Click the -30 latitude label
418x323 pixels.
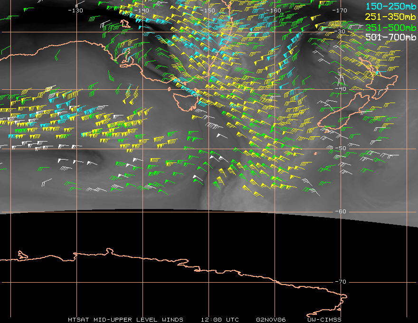341,32
